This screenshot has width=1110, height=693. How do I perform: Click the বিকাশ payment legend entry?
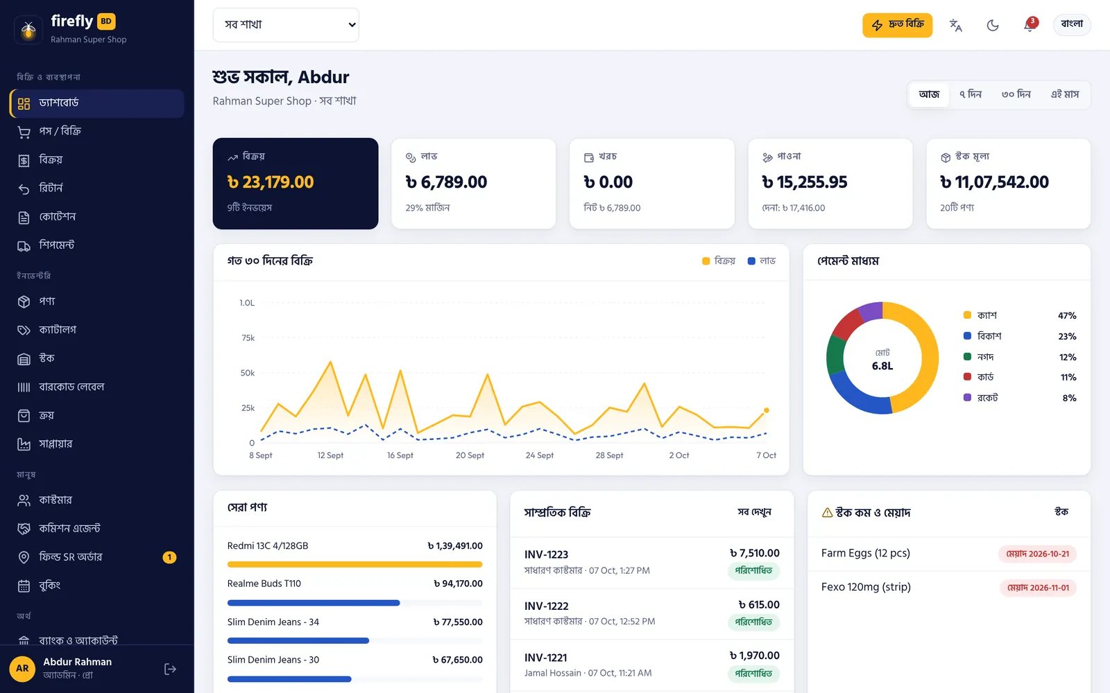pyautogui.click(x=1020, y=336)
